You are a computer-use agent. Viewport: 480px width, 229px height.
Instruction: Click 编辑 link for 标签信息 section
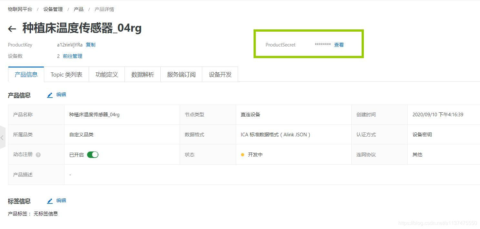61,201
